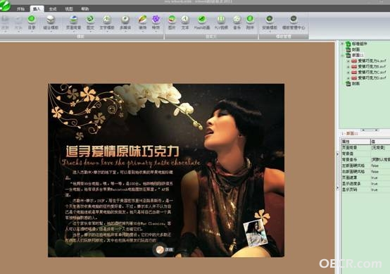The width and height of the screenshot is (390, 274).
Task: Edit the 页面背景 value [无背景]
Action: [x=380, y=148]
